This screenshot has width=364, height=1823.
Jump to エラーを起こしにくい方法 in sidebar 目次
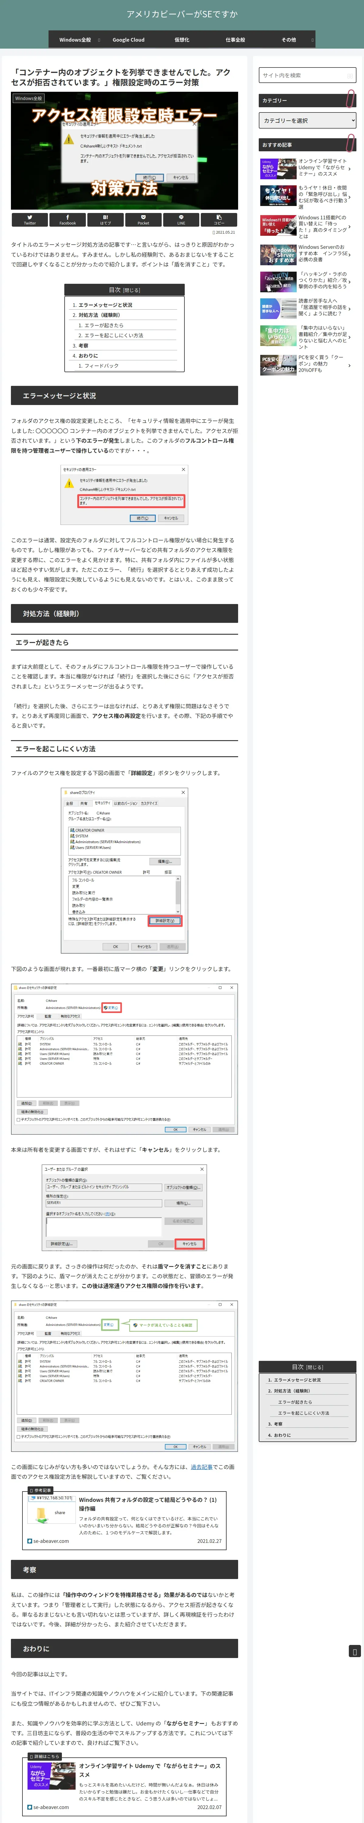point(303,1413)
